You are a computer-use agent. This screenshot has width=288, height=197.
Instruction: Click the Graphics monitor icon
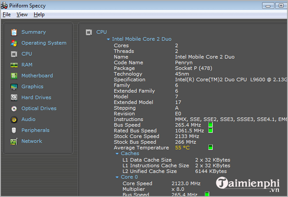click(14, 87)
